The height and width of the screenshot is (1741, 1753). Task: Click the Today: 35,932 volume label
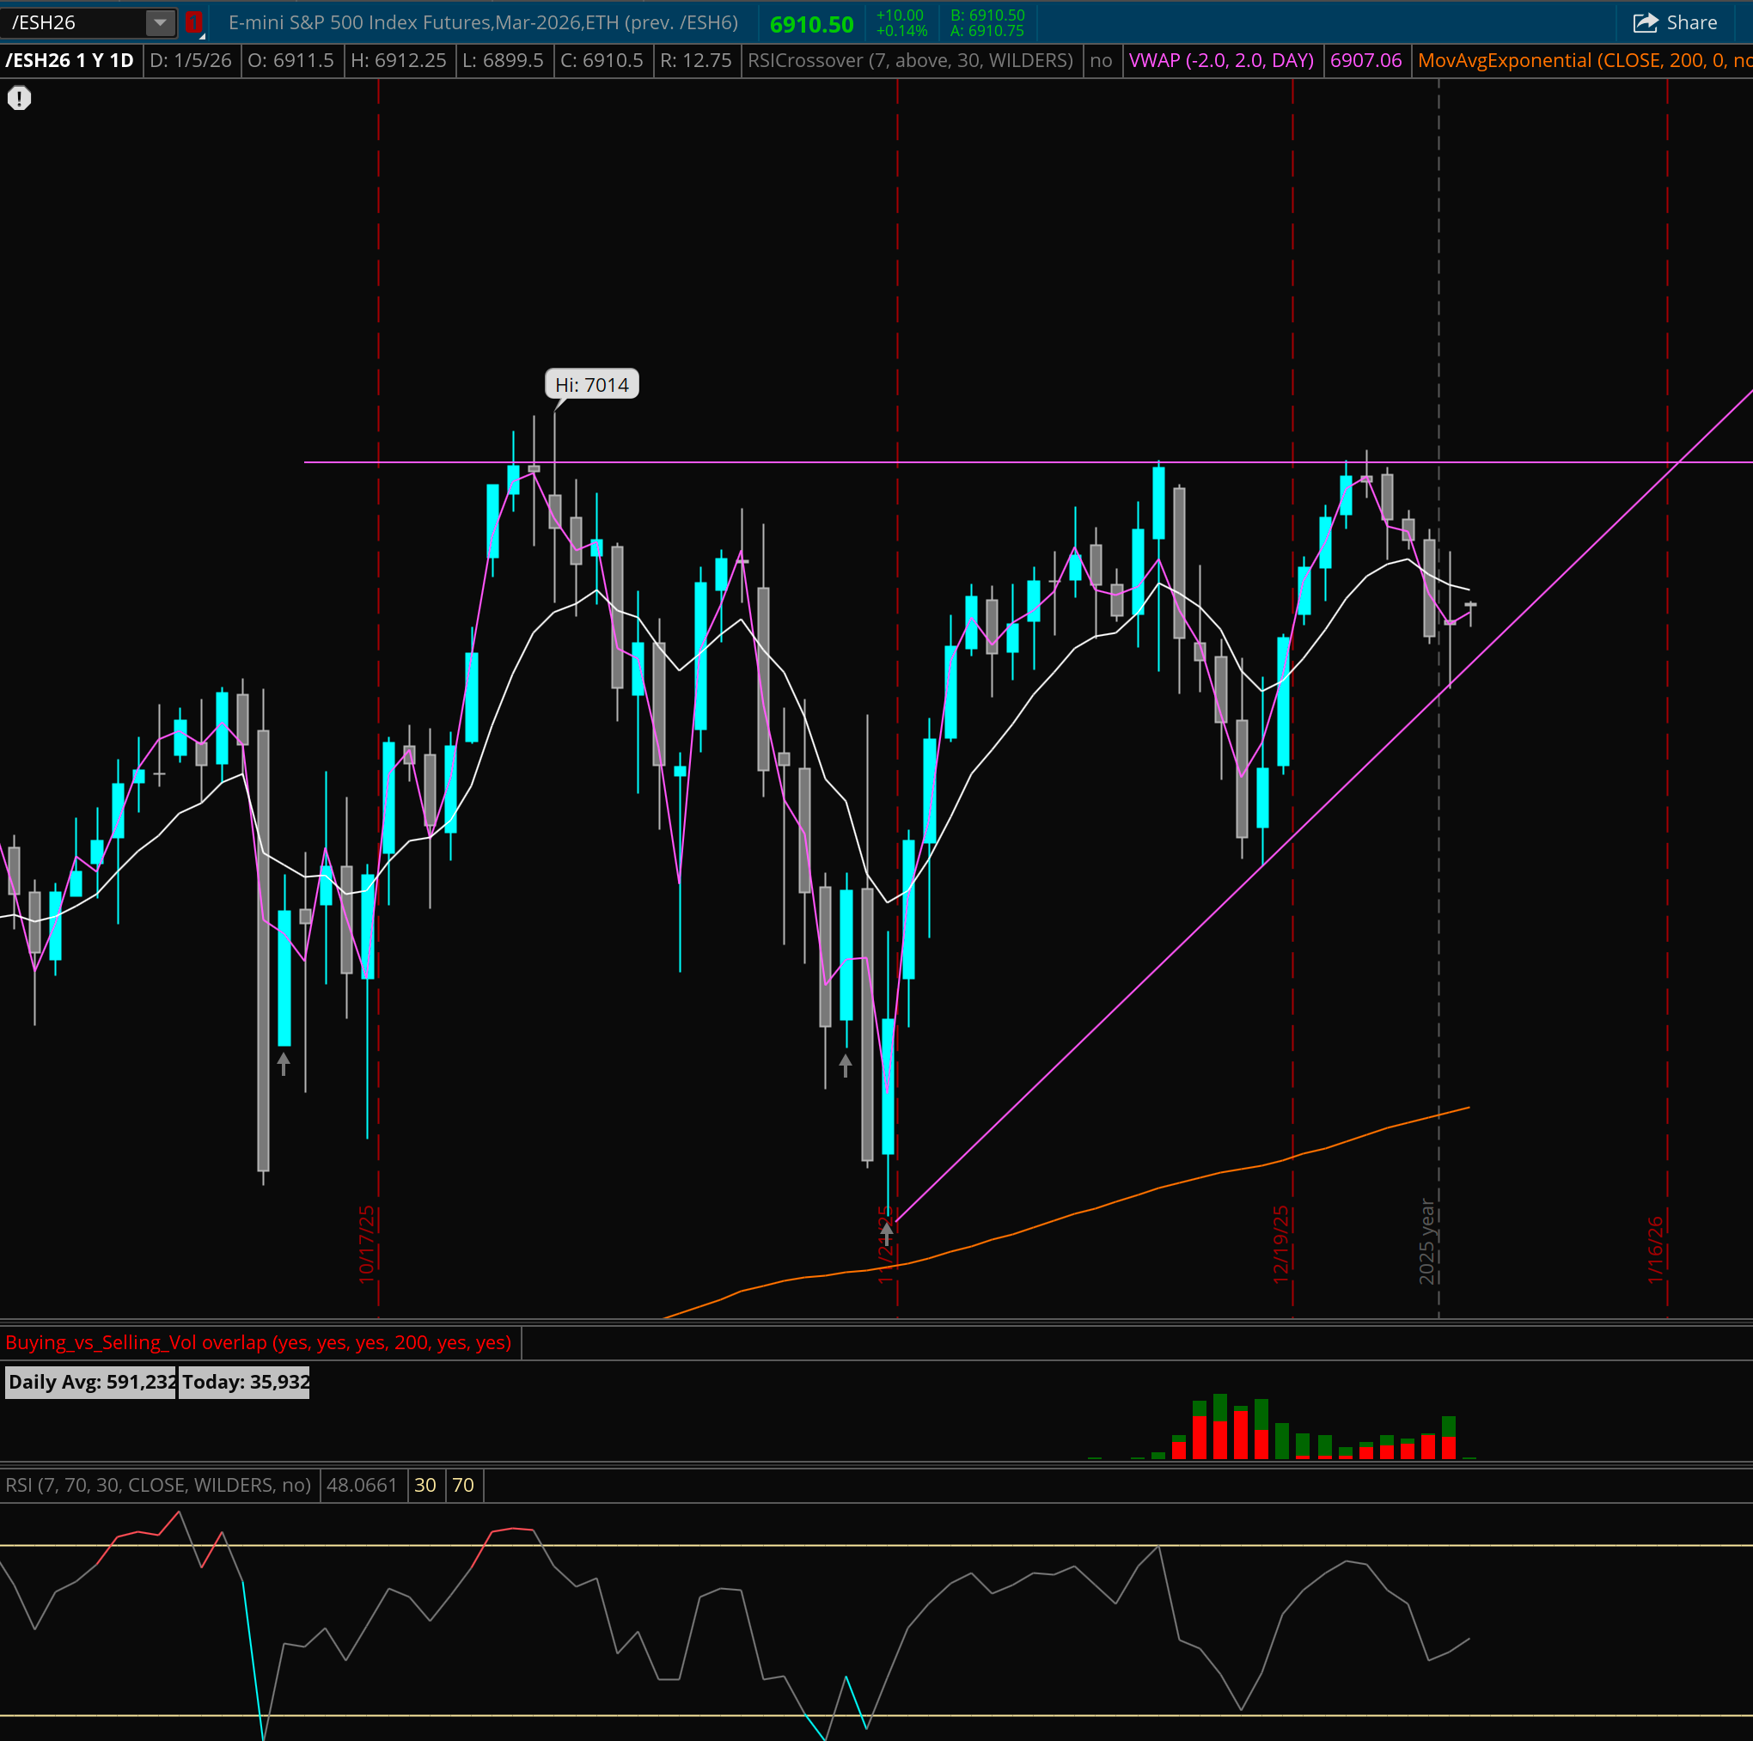tap(245, 1382)
